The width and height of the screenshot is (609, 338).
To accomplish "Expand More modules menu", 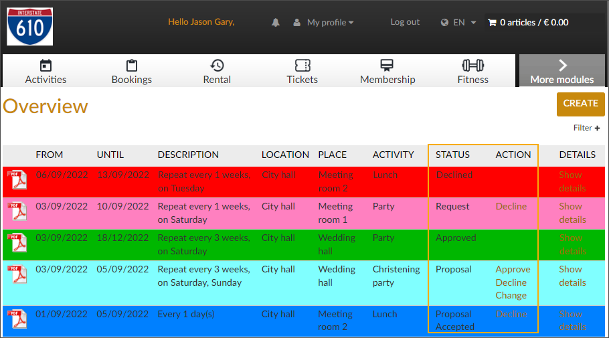I will 561,71.
